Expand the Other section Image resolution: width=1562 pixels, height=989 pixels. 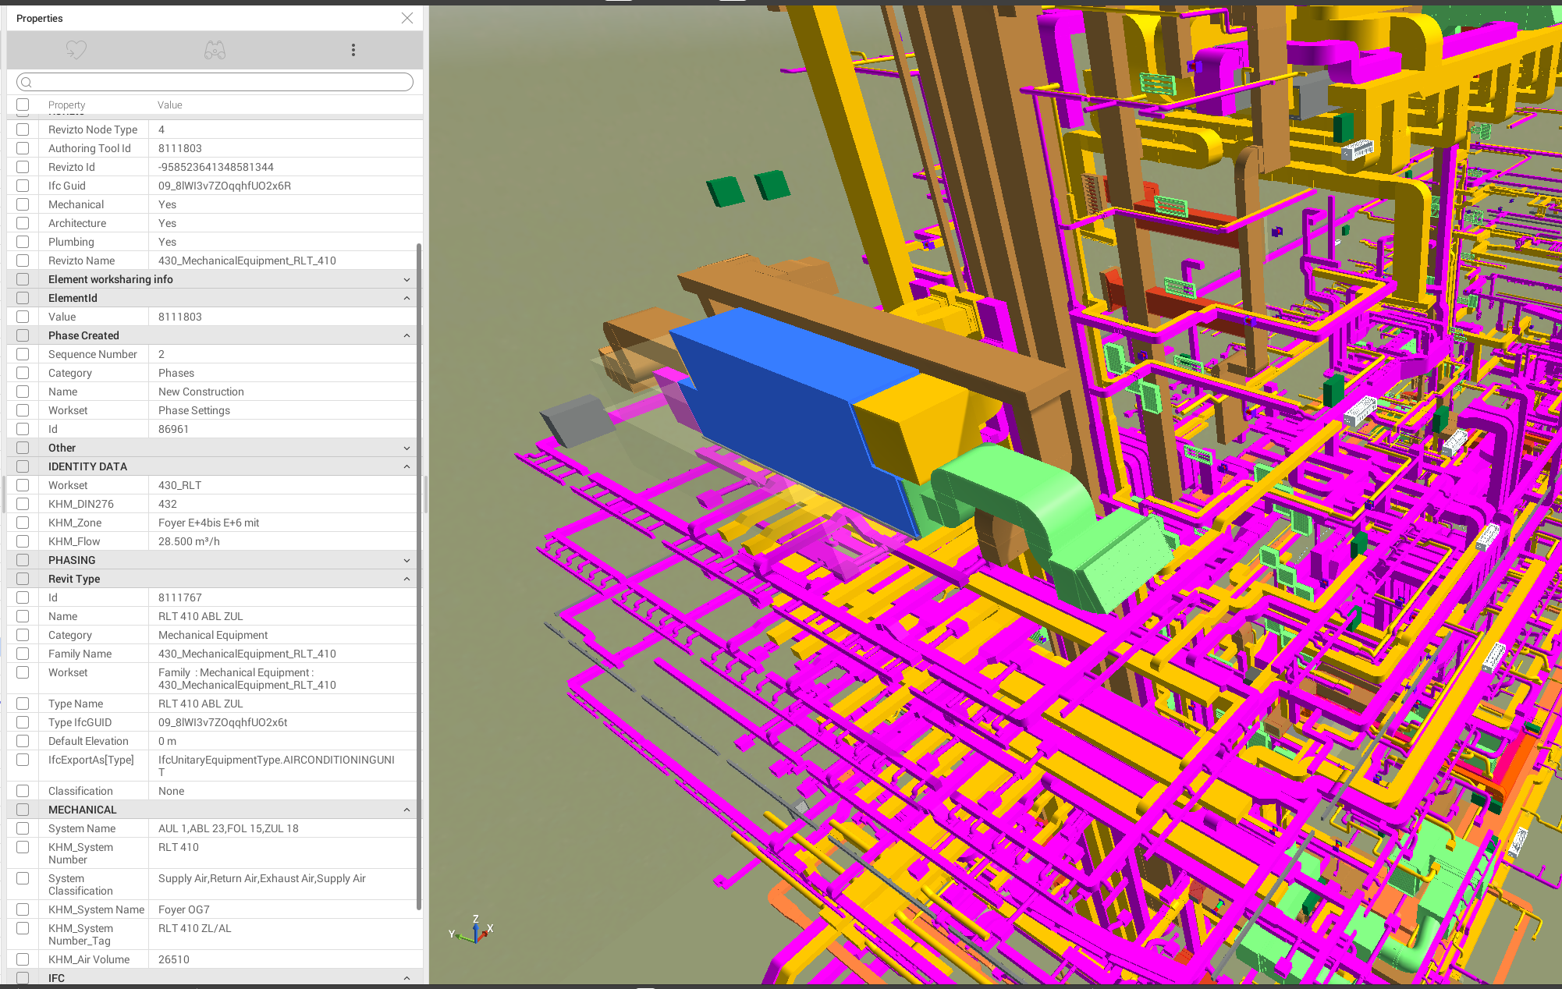click(x=406, y=448)
